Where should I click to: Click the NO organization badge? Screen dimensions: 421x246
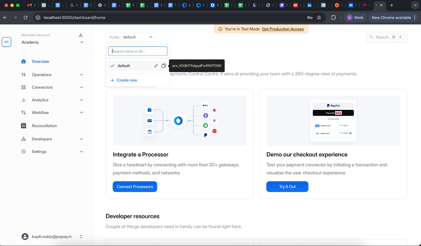tap(7, 42)
